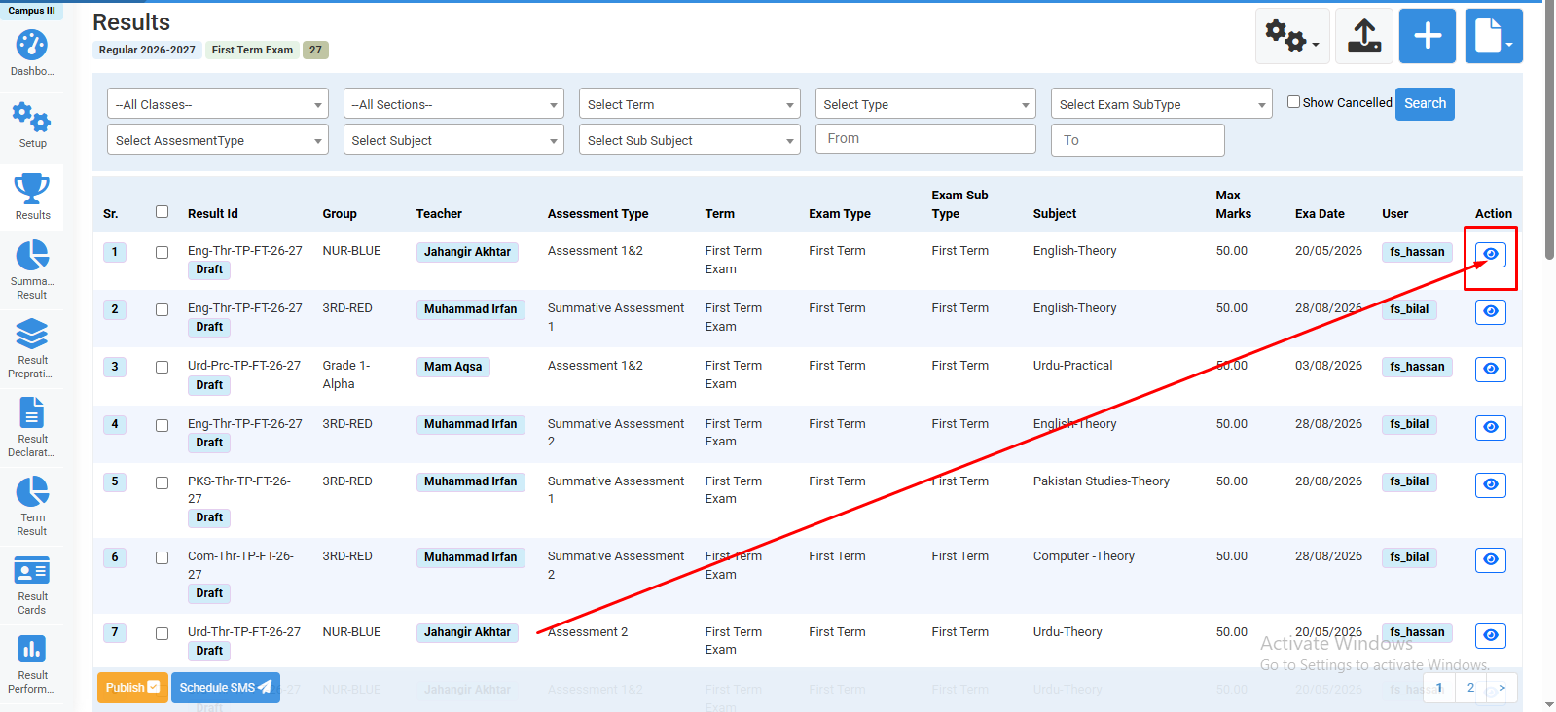Click the To date field

(1138, 140)
